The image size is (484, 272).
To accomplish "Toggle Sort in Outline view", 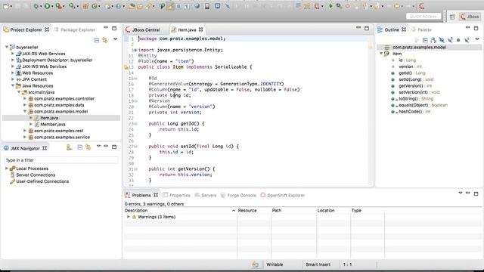I will point(433,40).
